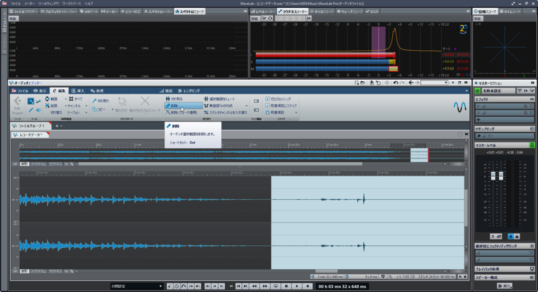
Task: Switch to the 表示 (view) ribbon tab
Action: point(40,91)
